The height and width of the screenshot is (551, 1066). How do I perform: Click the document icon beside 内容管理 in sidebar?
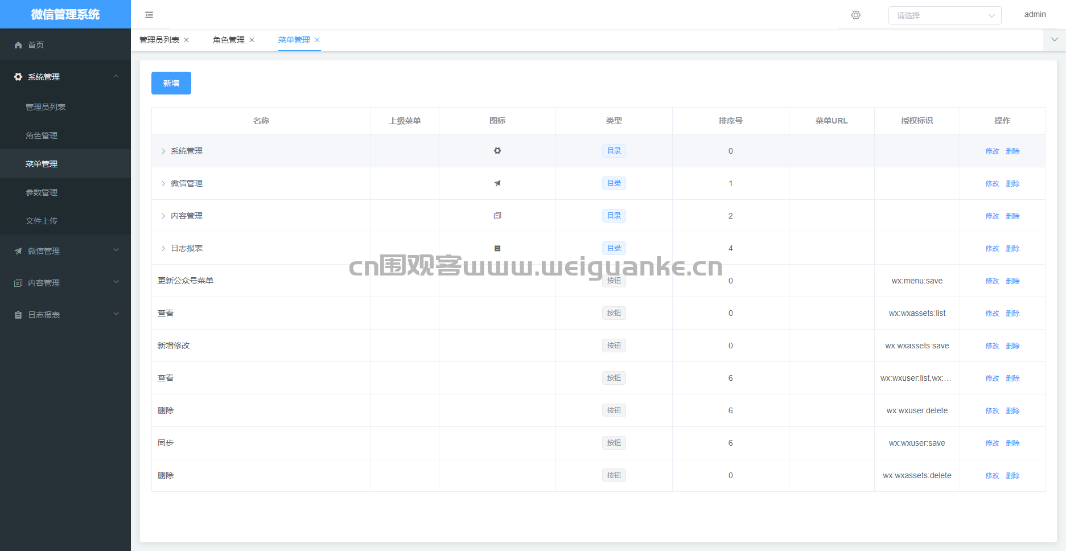click(18, 283)
